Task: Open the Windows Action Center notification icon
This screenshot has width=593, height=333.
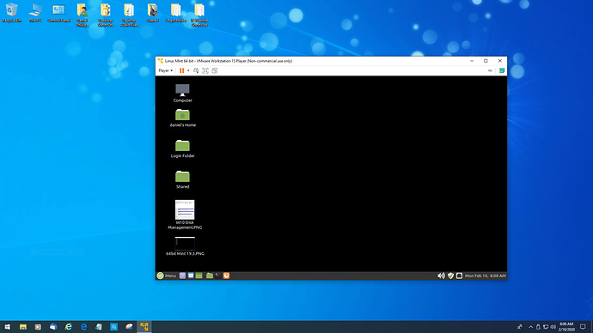Action: (x=583, y=327)
